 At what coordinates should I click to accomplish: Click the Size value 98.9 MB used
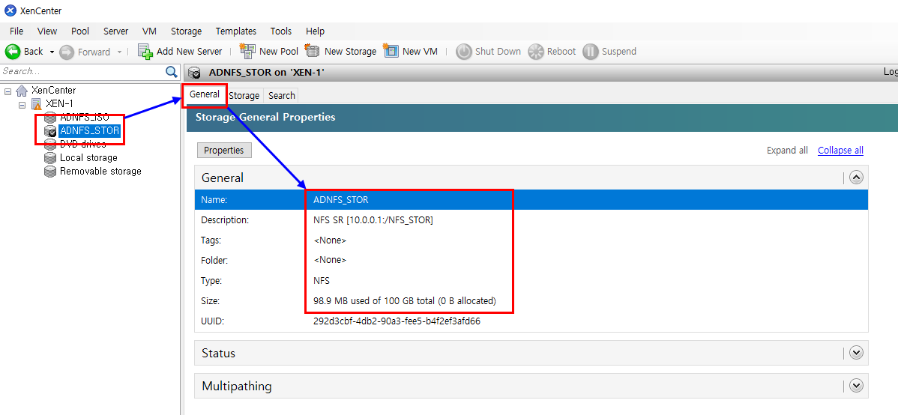point(404,300)
